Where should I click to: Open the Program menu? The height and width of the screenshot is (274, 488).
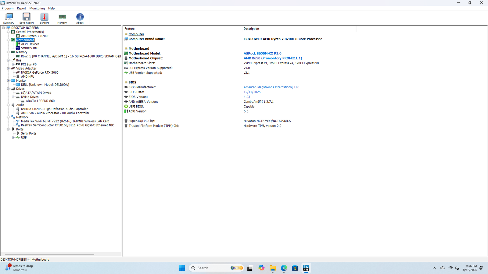point(8,9)
